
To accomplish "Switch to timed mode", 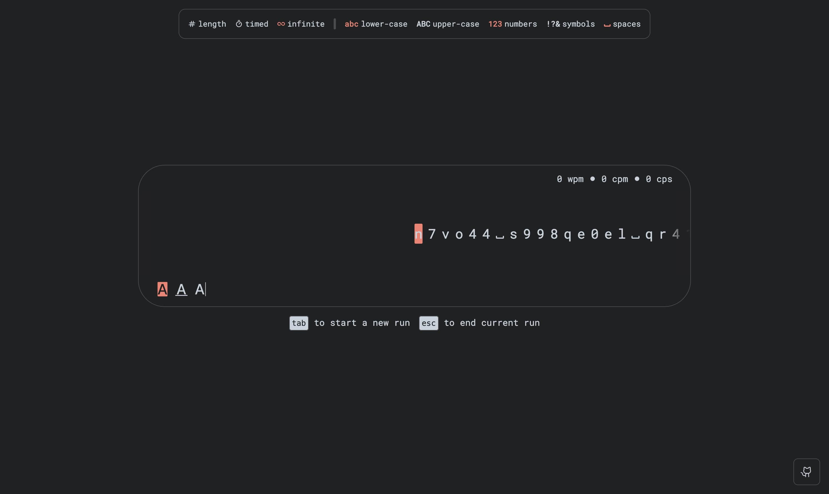I will pyautogui.click(x=252, y=24).
